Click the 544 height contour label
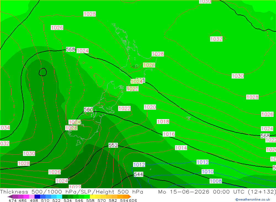This screenshot has width=276, height=202. click(x=139, y=174)
